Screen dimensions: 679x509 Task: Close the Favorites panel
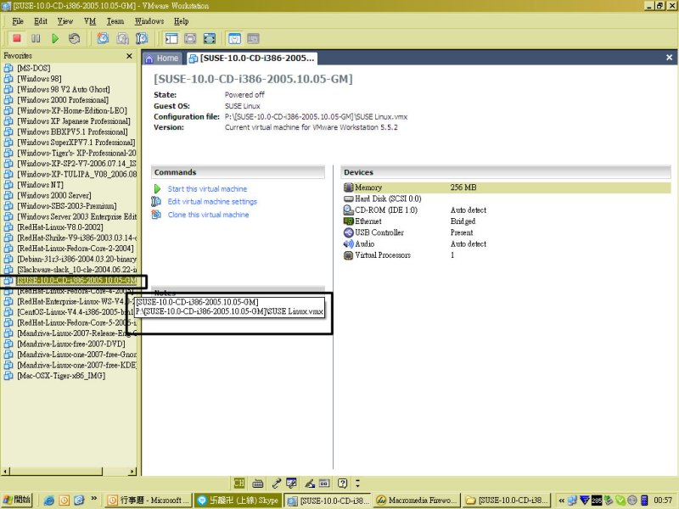129,56
